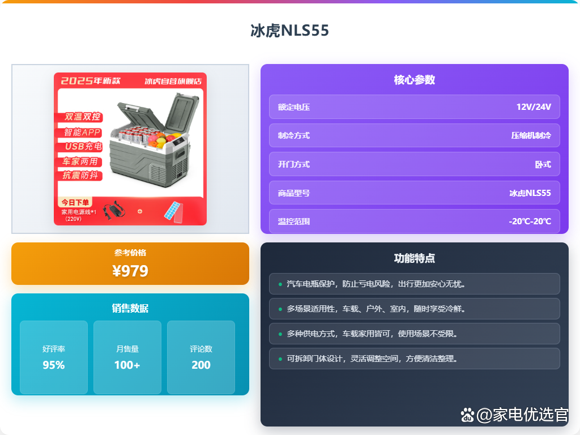Click the 商品型号 冰虎NLS55 row
The image size is (580, 435).
(x=414, y=193)
